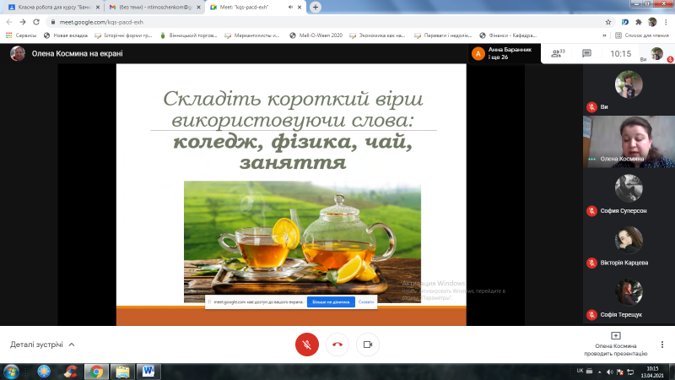
Task: Open Google Chrome from the taskbar
Action: click(x=96, y=372)
